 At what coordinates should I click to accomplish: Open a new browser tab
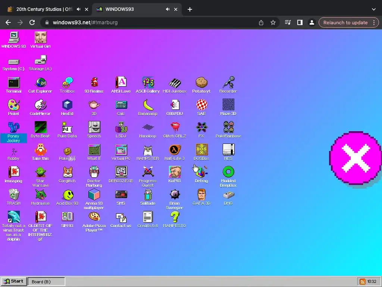point(190,9)
